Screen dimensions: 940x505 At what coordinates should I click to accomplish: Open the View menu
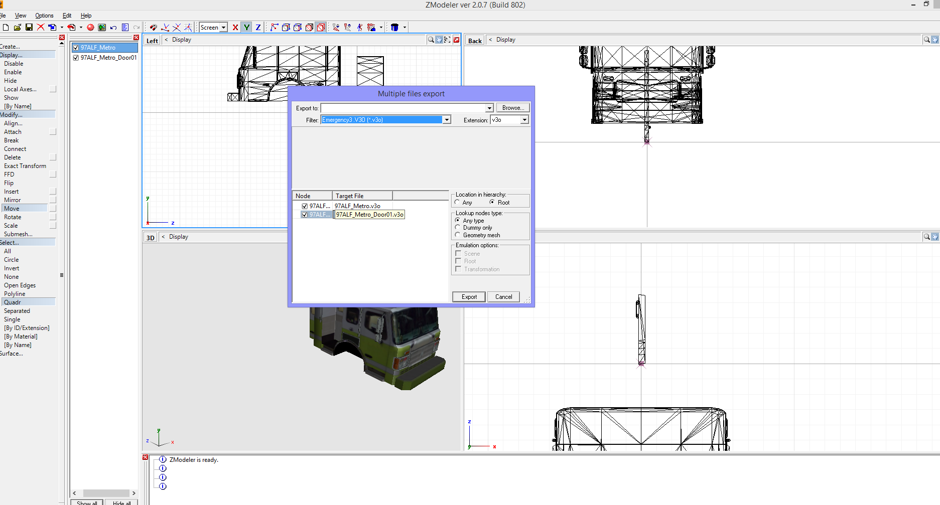point(20,15)
